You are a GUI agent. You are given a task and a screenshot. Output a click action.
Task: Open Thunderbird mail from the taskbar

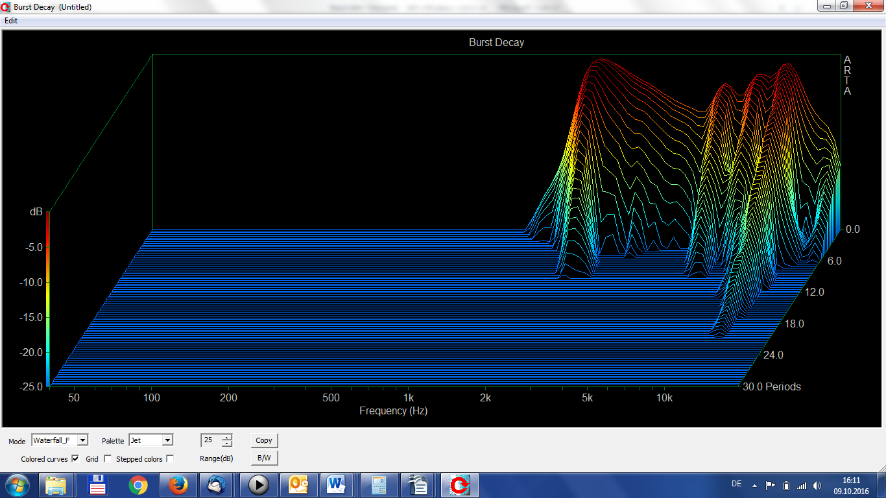(217, 485)
